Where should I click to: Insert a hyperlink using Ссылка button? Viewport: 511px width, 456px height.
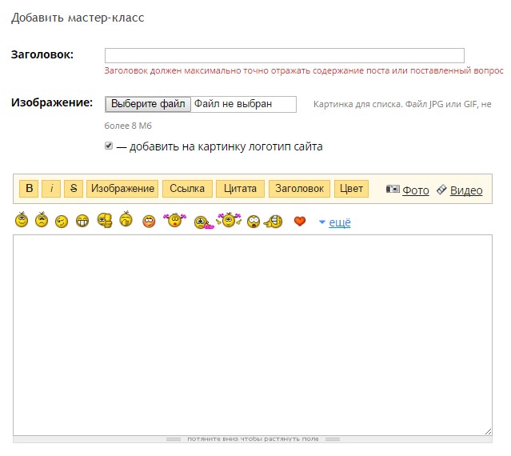[x=188, y=189]
